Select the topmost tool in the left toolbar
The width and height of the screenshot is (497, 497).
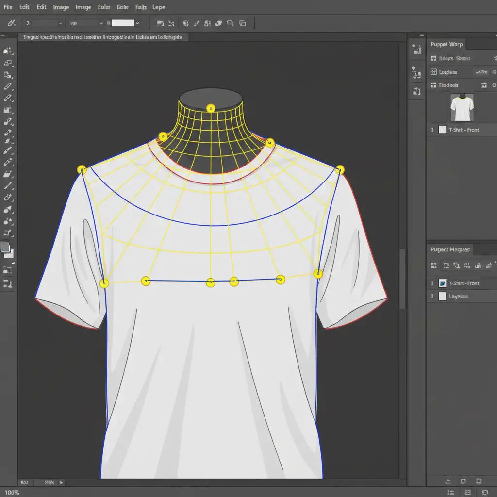coord(8,51)
